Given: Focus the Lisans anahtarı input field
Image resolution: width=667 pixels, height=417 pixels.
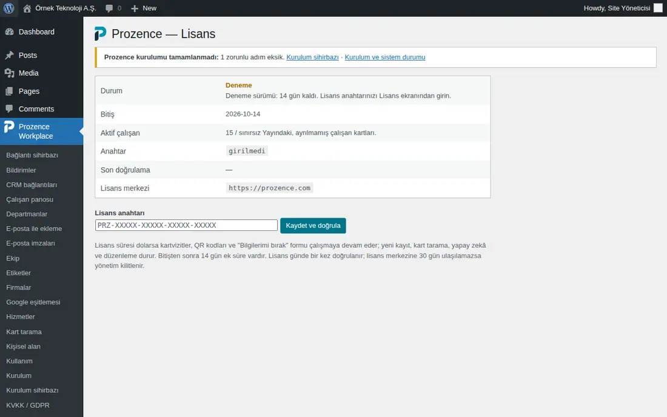Looking at the screenshot, I should [186, 225].
